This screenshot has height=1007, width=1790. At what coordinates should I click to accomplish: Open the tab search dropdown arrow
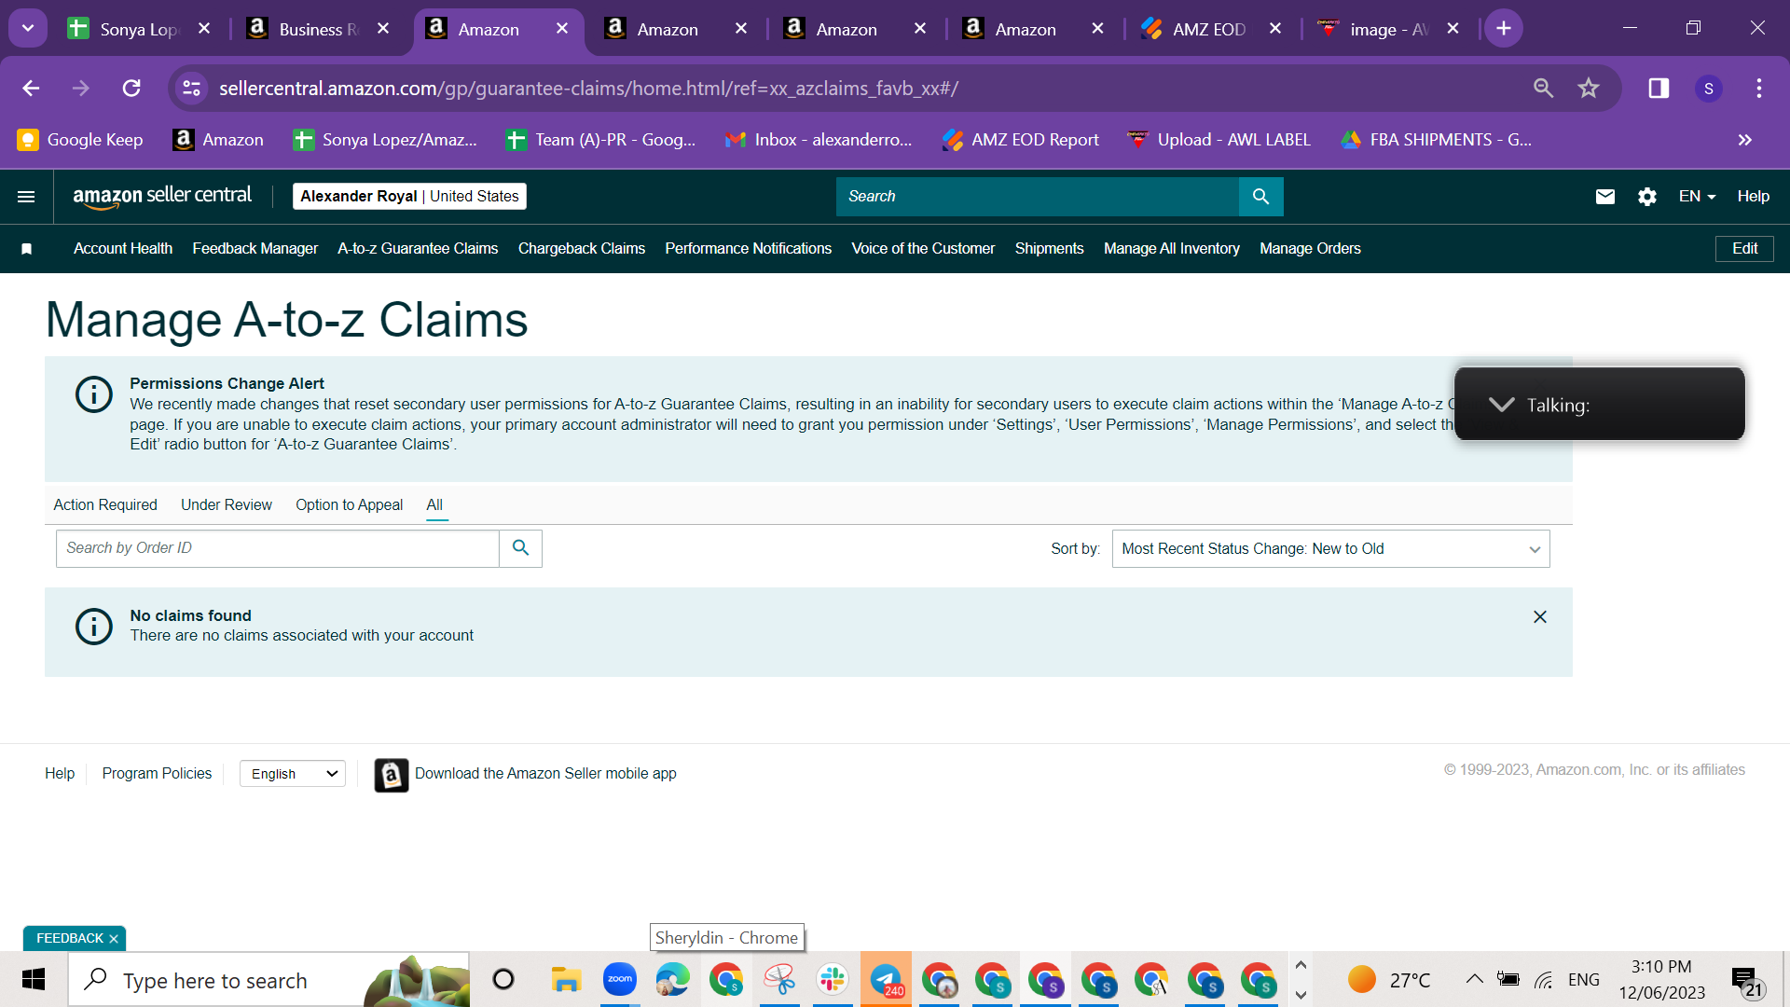click(x=28, y=29)
